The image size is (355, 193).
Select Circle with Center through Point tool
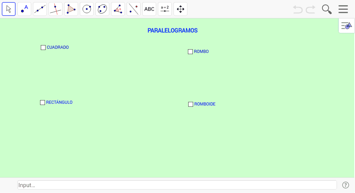(x=87, y=9)
